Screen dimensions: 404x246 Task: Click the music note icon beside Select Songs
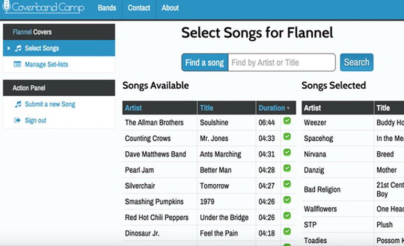[x=18, y=48]
